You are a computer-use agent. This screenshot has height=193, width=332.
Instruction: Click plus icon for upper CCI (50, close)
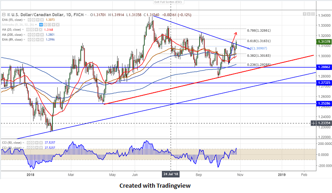(x=37, y=143)
